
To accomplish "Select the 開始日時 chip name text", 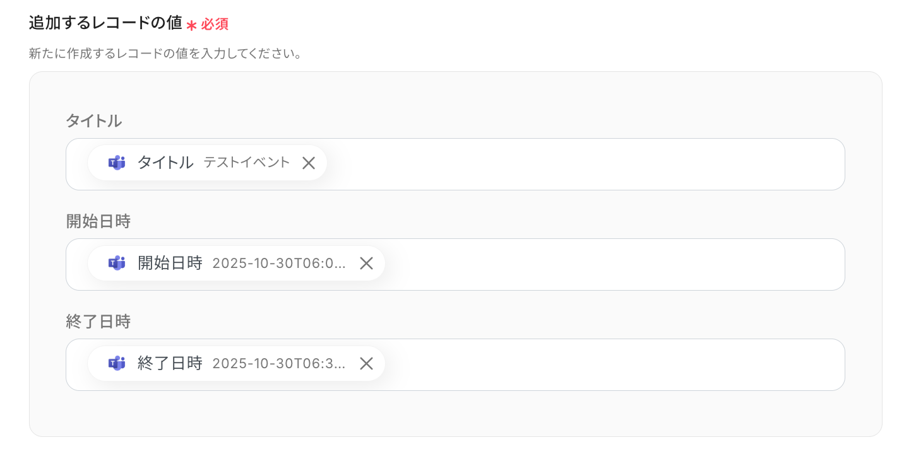I will tap(170, 263).
